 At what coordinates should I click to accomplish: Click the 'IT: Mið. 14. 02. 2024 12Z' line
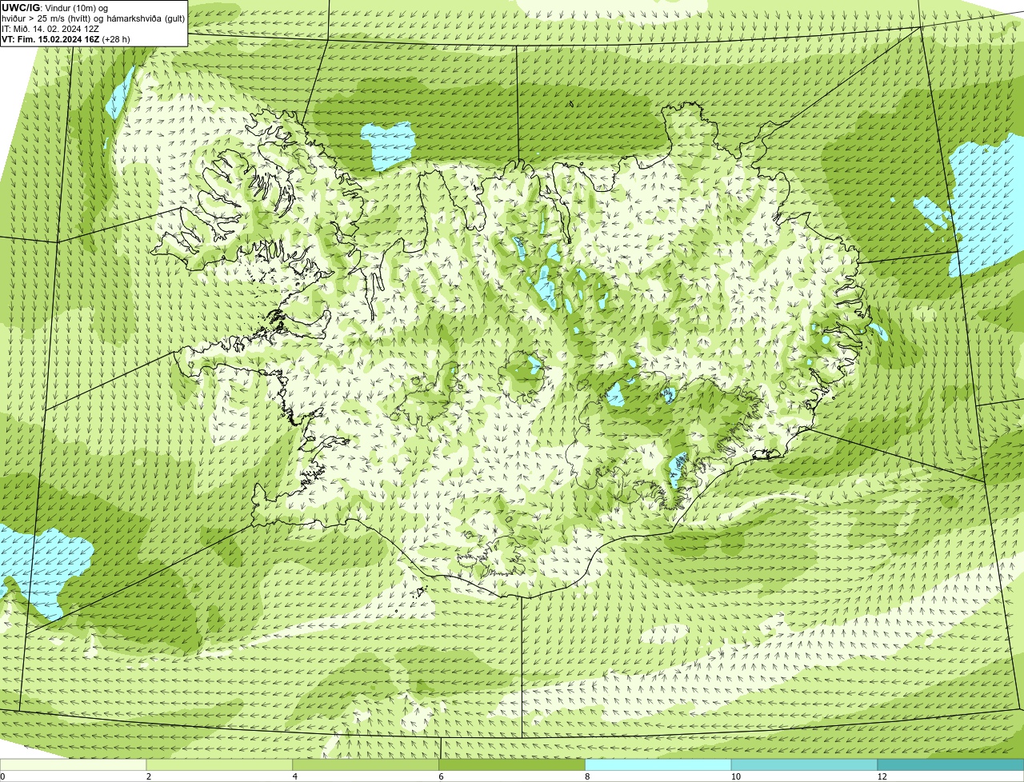tap(50, 29)
